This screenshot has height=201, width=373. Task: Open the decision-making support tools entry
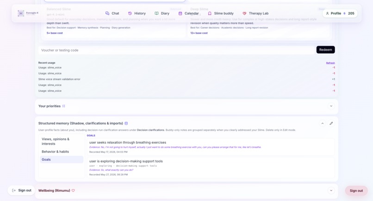coord(211,167)
